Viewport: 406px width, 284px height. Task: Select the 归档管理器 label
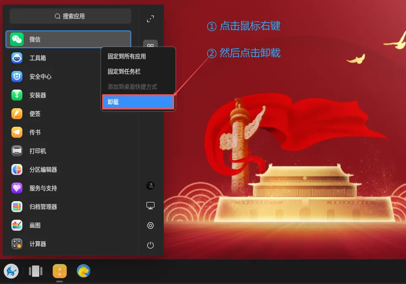[43, 207]
